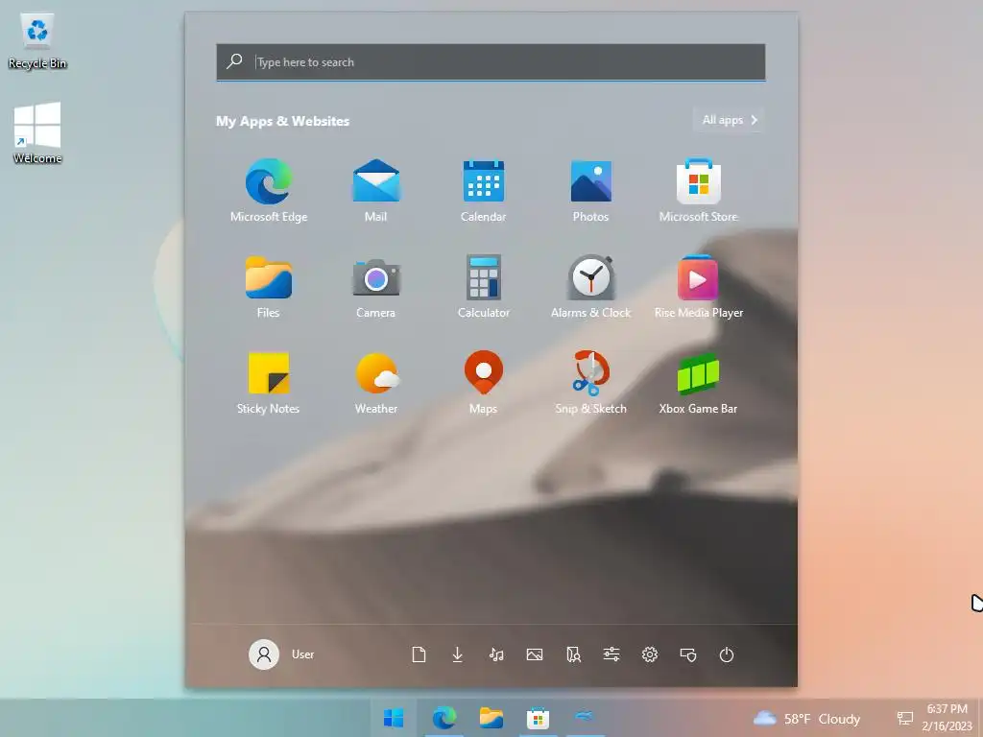Open the clock showing 6:37 PM
This screenshot has height=737, width=983.
(x=947, y=718)
